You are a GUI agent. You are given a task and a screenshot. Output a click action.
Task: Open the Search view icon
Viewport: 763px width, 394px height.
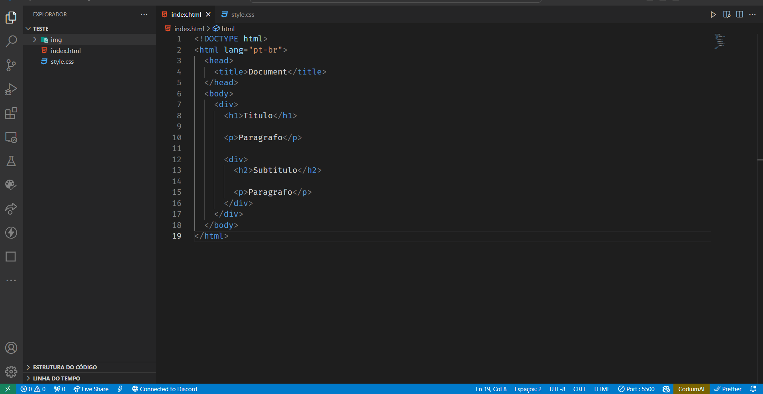(11, 41)
